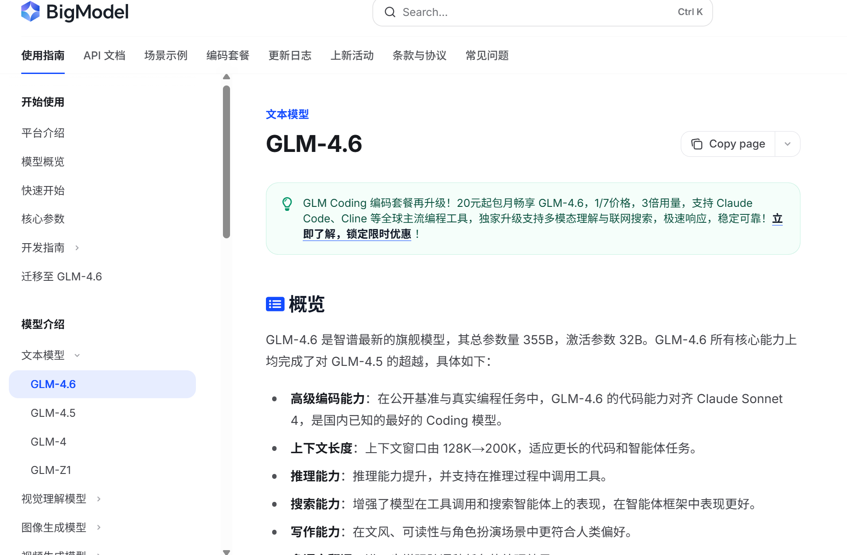Viewport: 847px width, 555px height.
Task: Click the search magnifier icon
Action: [x=390, y=12]
